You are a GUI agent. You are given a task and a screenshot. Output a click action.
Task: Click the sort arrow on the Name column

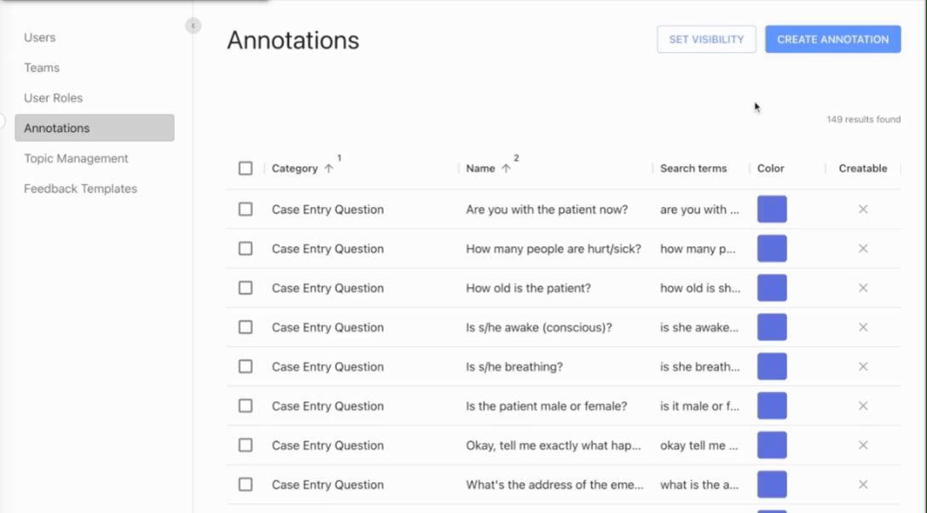pyautogui.click(x=509, y=168)
